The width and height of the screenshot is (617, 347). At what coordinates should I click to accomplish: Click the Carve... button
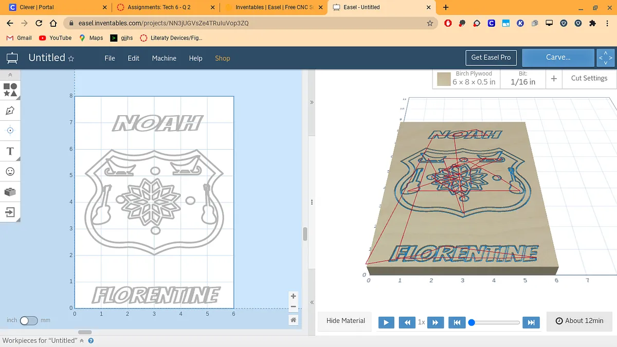(558, 58)
